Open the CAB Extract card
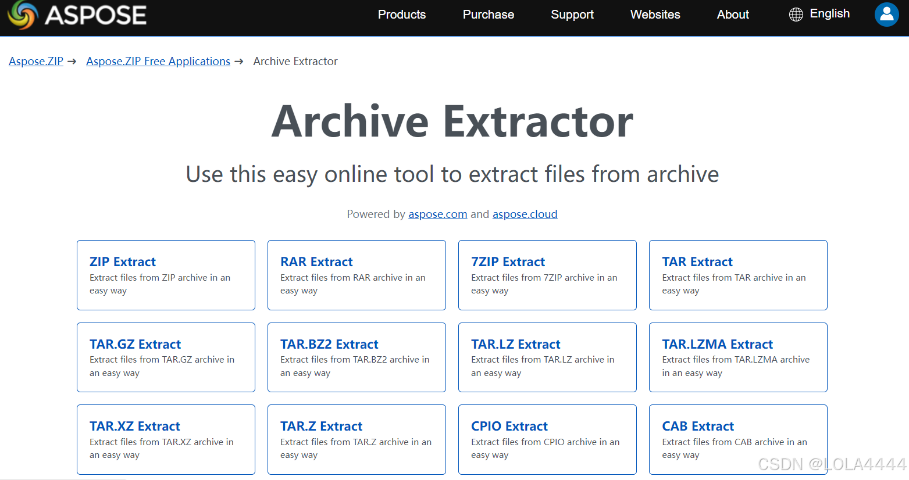 coord(738,439)
